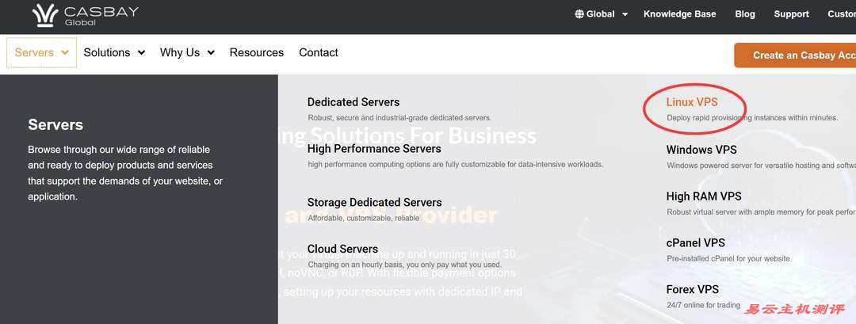Image resolution: width=856 pixels, height=324 pixels.
Task: Click '24/7 online for trading' text
Action: 703,306
